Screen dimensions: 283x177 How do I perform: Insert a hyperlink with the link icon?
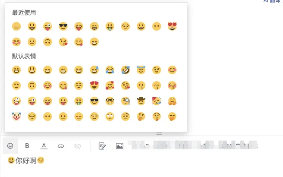coord(61,146)
